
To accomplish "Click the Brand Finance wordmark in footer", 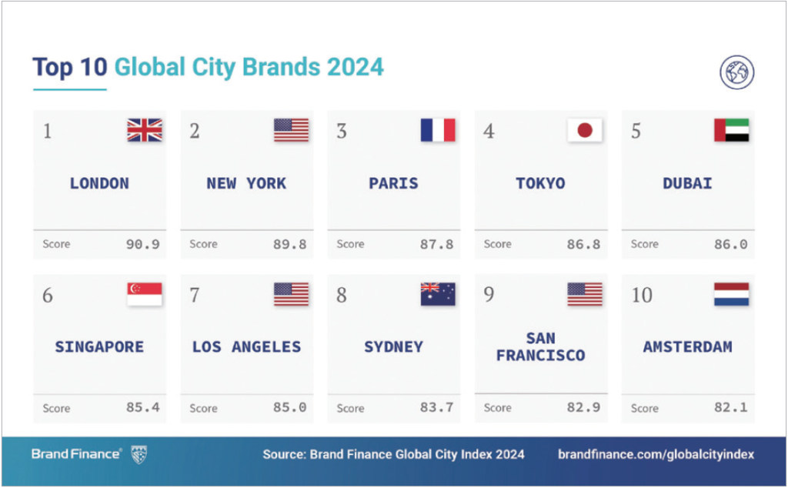I will [75, 454].
